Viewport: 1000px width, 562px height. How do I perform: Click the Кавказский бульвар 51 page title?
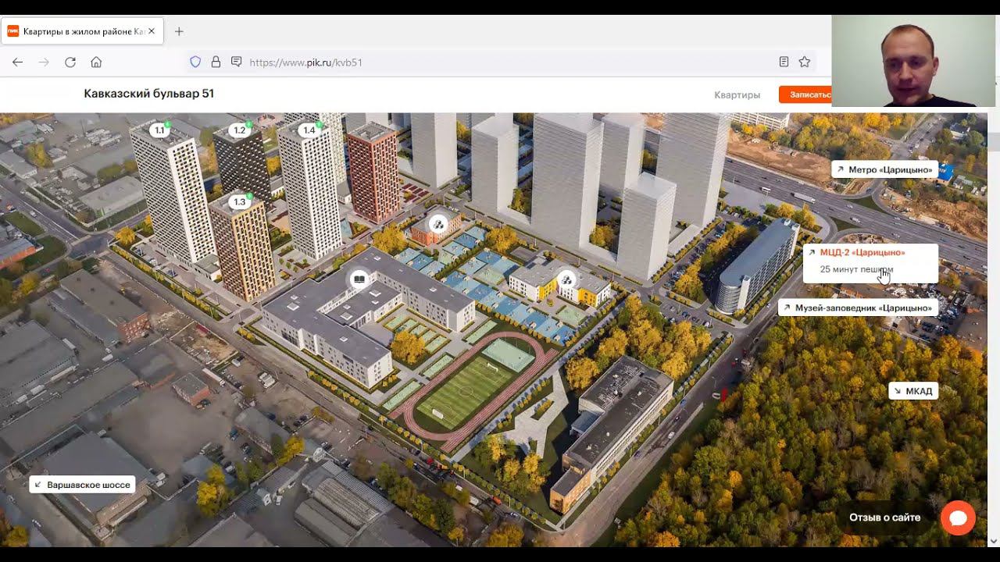coord(149,94)
